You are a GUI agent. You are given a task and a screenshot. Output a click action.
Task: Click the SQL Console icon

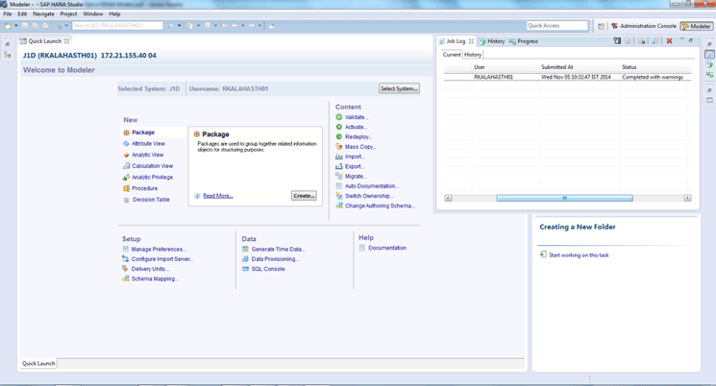click(x=245, y=269)
